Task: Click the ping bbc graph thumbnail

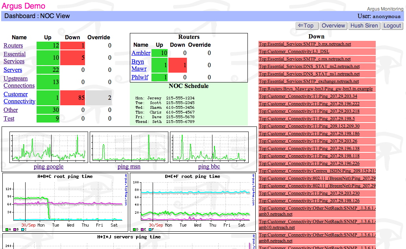Action: [209, 147]
